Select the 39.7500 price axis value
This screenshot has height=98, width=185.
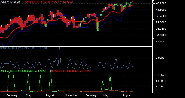[161, 16]
